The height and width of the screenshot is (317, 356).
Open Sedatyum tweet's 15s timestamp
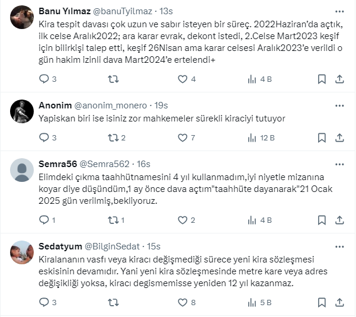(154, 246)
